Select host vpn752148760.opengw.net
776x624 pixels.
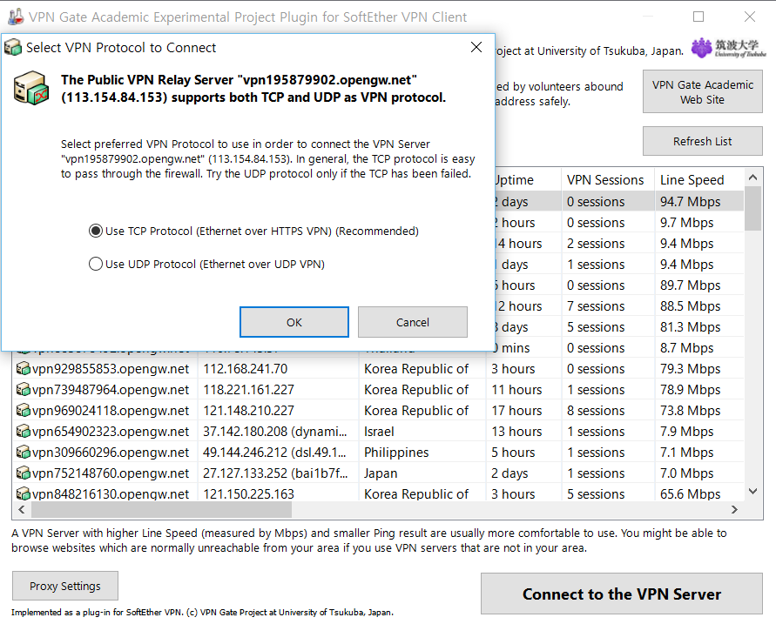click(111, 473)
